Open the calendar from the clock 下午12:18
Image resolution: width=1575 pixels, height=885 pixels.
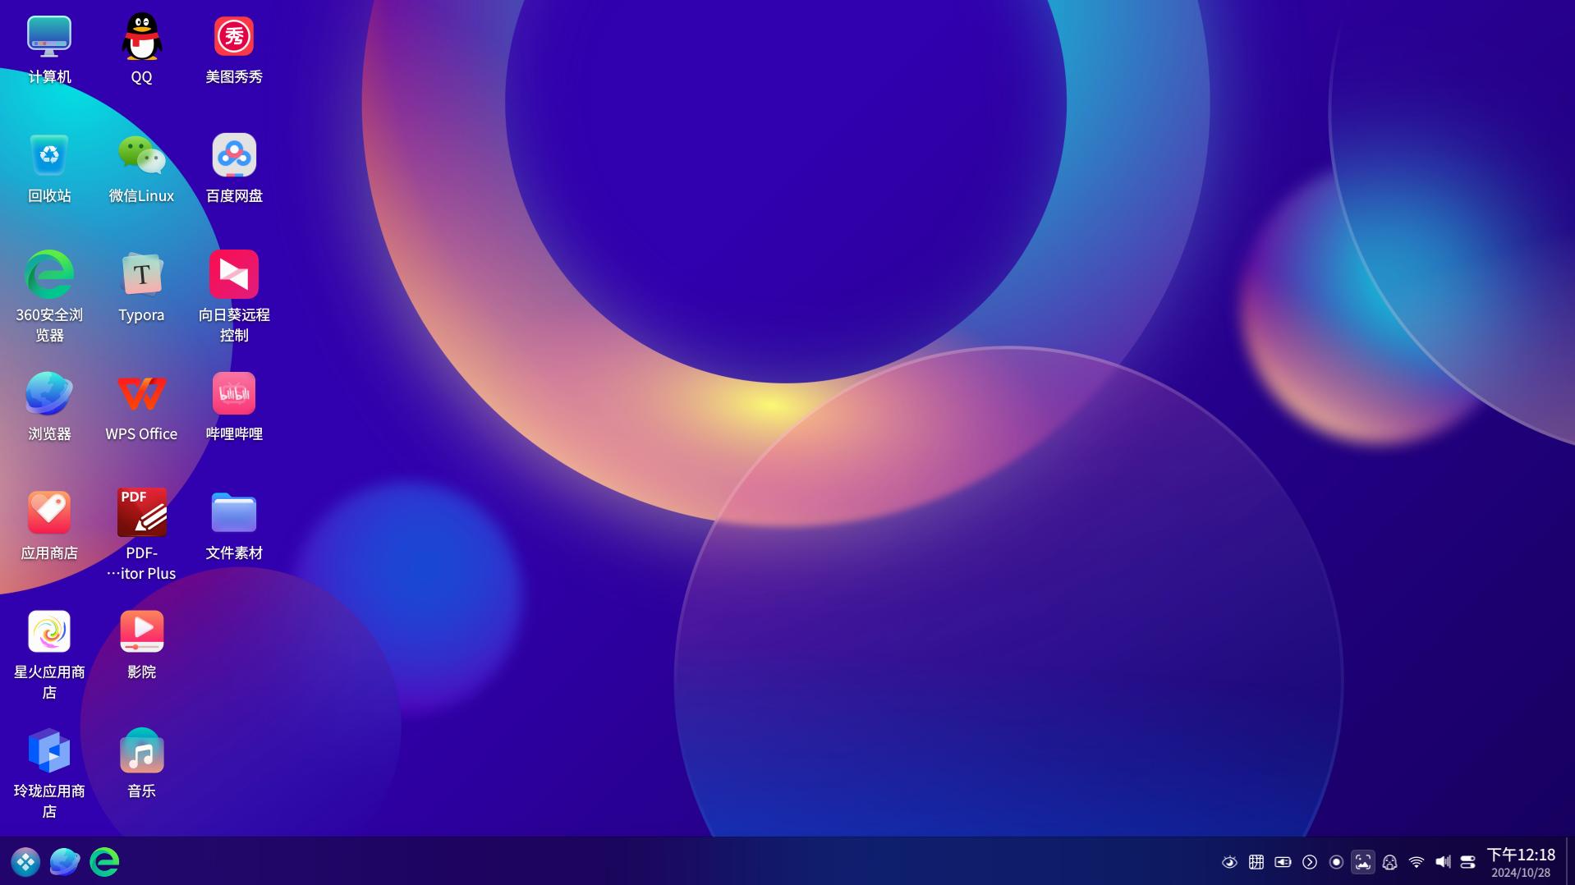[1521, 862]
